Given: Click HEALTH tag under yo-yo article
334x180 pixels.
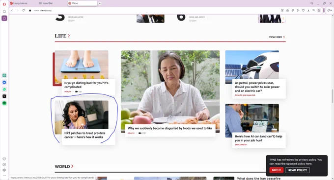Looking at the screenshot, I should pos(68,91).
